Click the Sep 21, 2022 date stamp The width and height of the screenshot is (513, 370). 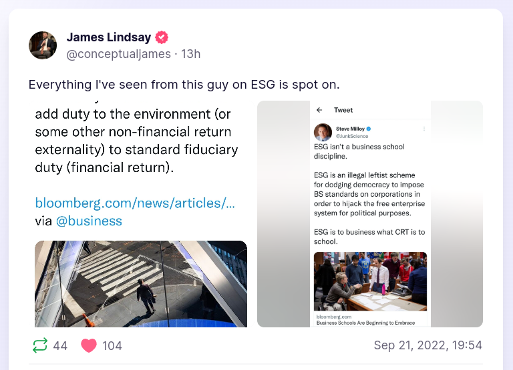click(x=427, y=345)
